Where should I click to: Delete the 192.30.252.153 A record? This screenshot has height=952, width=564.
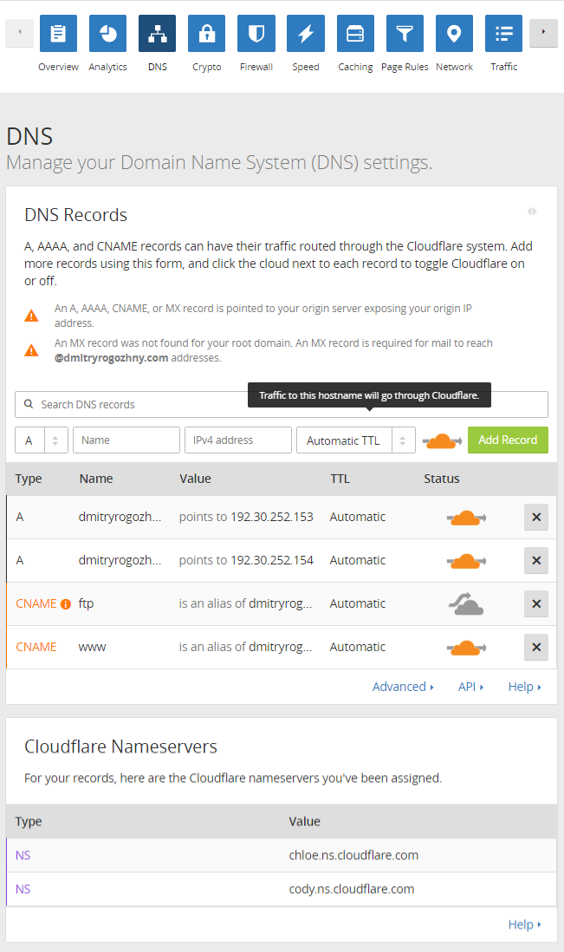tap(536, 518)
